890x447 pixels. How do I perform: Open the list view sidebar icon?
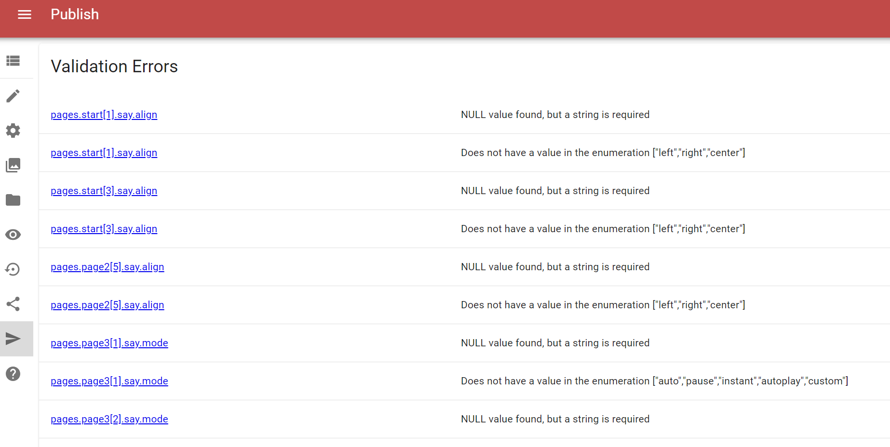tap(13, 61)
